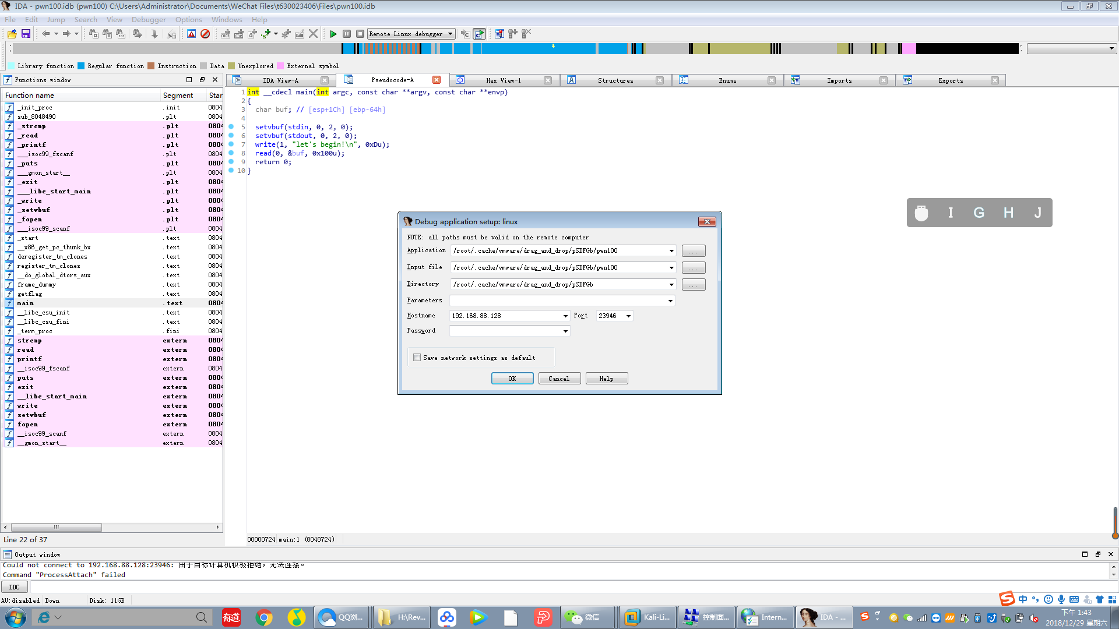Click the green plus create structure icon
Screen dimensions: 1119x629
(x=266, y=34)
